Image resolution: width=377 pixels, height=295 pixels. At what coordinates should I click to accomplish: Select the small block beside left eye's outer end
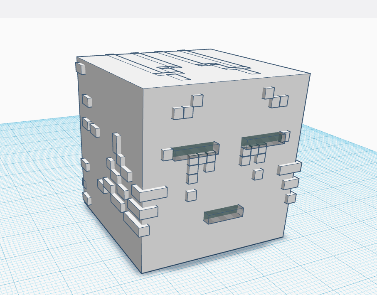tap(167, 154)
